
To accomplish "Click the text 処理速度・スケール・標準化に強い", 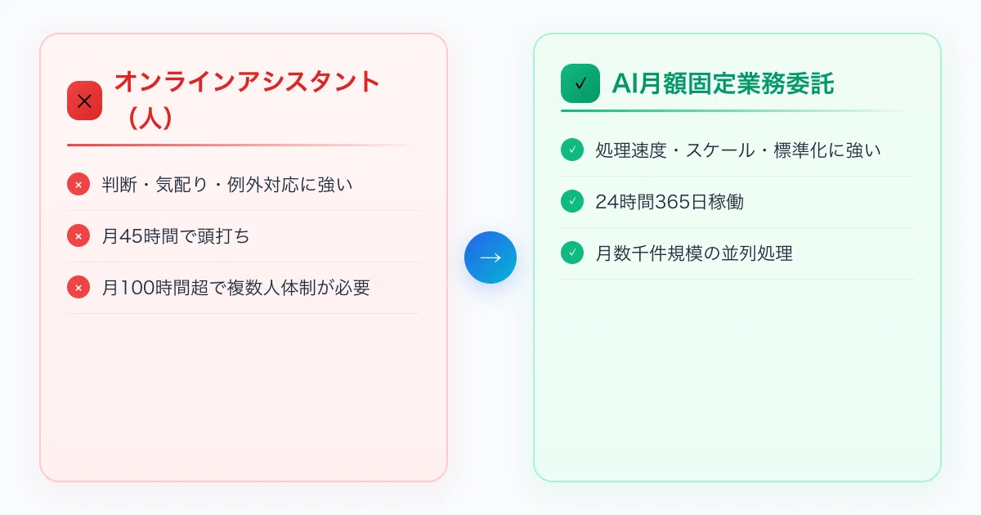I will tap(738, 150).
